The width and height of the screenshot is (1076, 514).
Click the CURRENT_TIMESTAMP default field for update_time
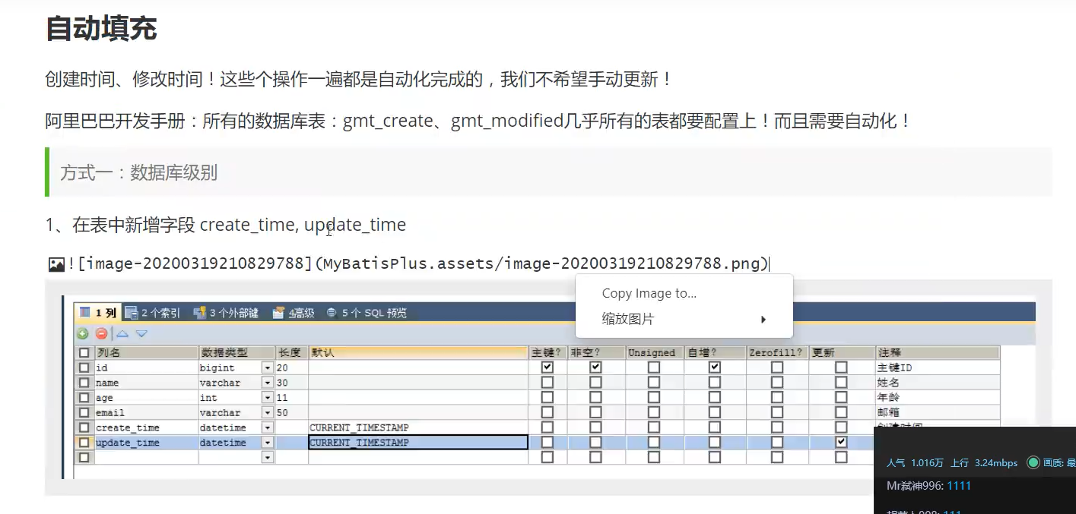tap(417, 442)
